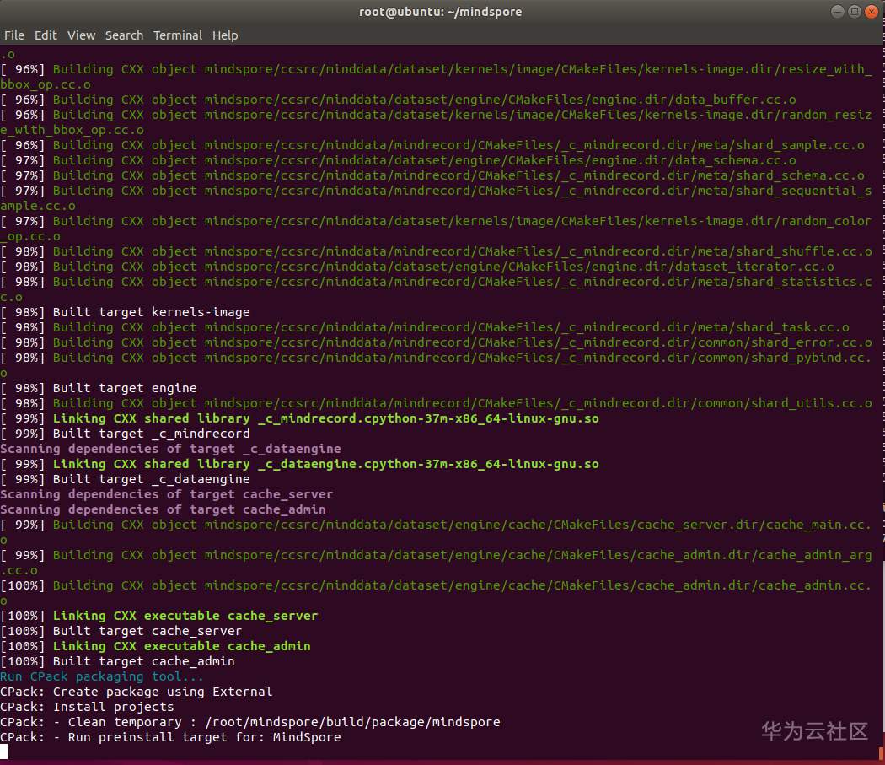This screenshot has width=885, height=765.
Task: Open the Terminal menu
Action: [178, 35]
